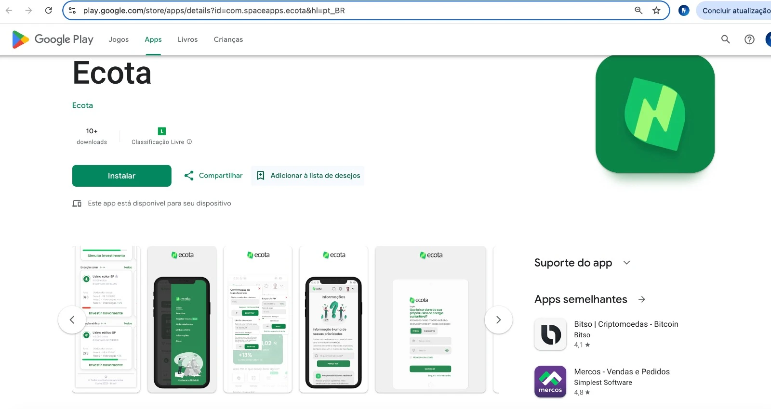Click the Simplest Software developer name

[x=603, y=383]
